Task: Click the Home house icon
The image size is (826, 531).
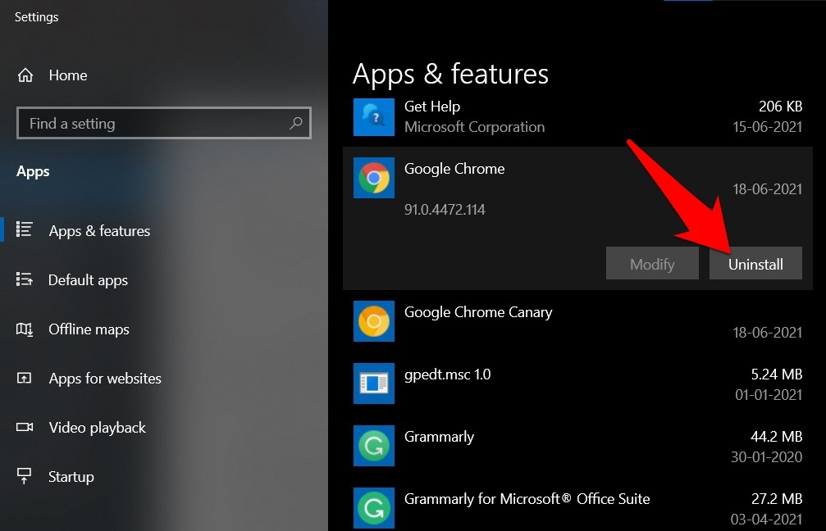Action: [x=25, y=75]
